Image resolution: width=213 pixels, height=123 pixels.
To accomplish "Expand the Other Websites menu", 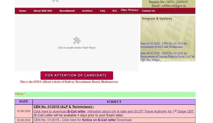I will tap(129, 10).
